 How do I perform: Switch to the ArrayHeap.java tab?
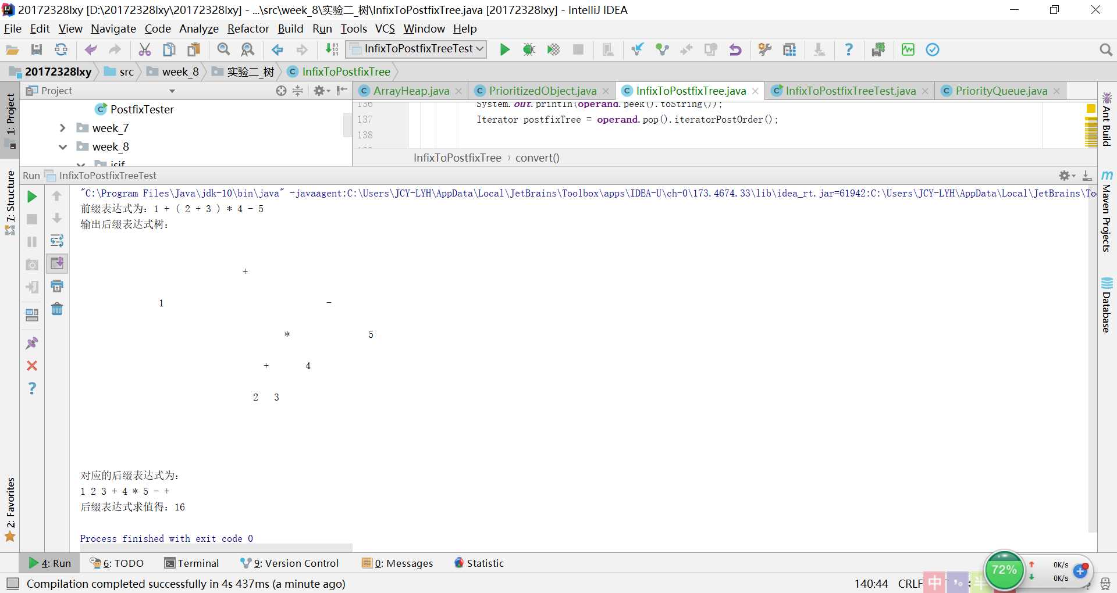pyautogui.click(x=411, y=91)
